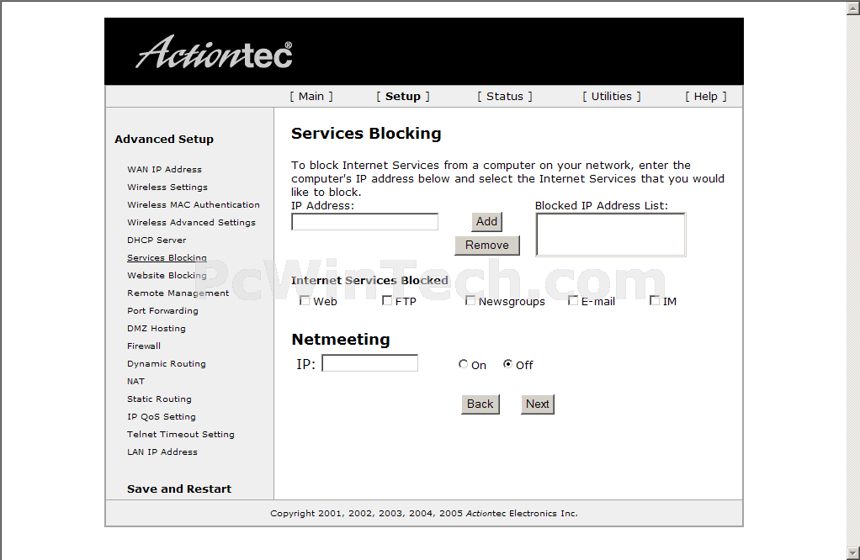Click the Back button

click(480, 404)
